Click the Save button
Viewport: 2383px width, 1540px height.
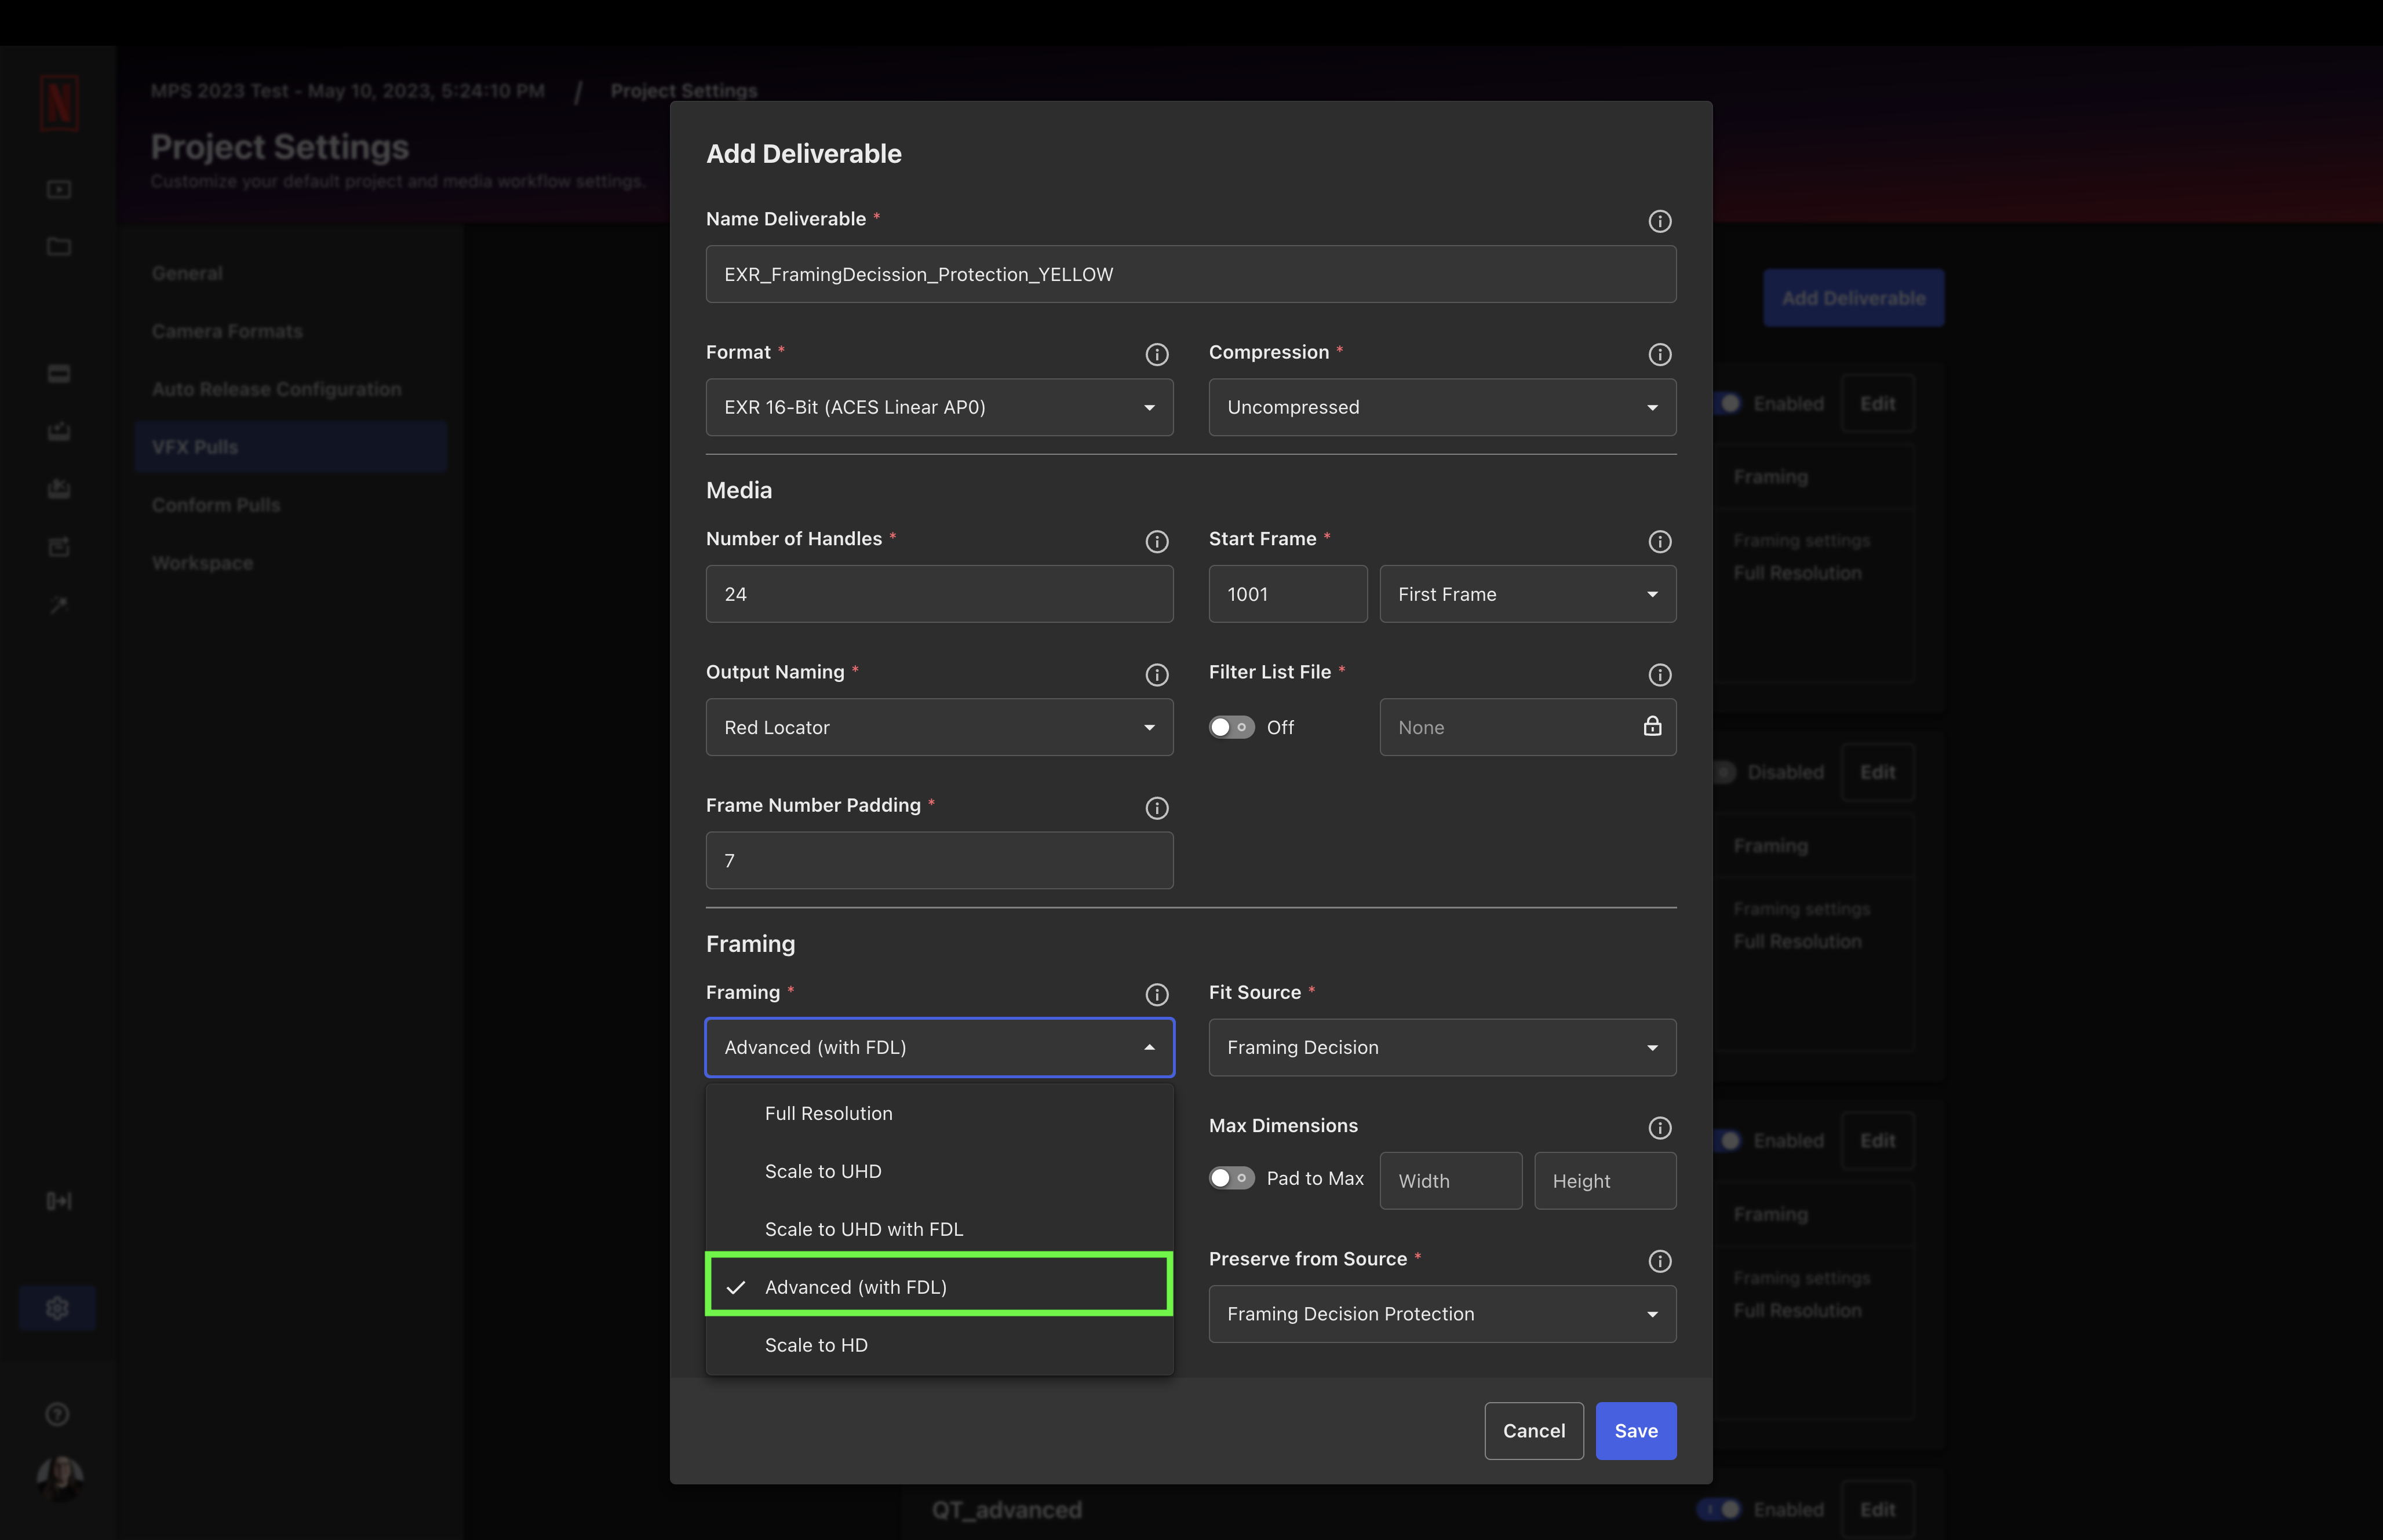coord(1635,1431)
